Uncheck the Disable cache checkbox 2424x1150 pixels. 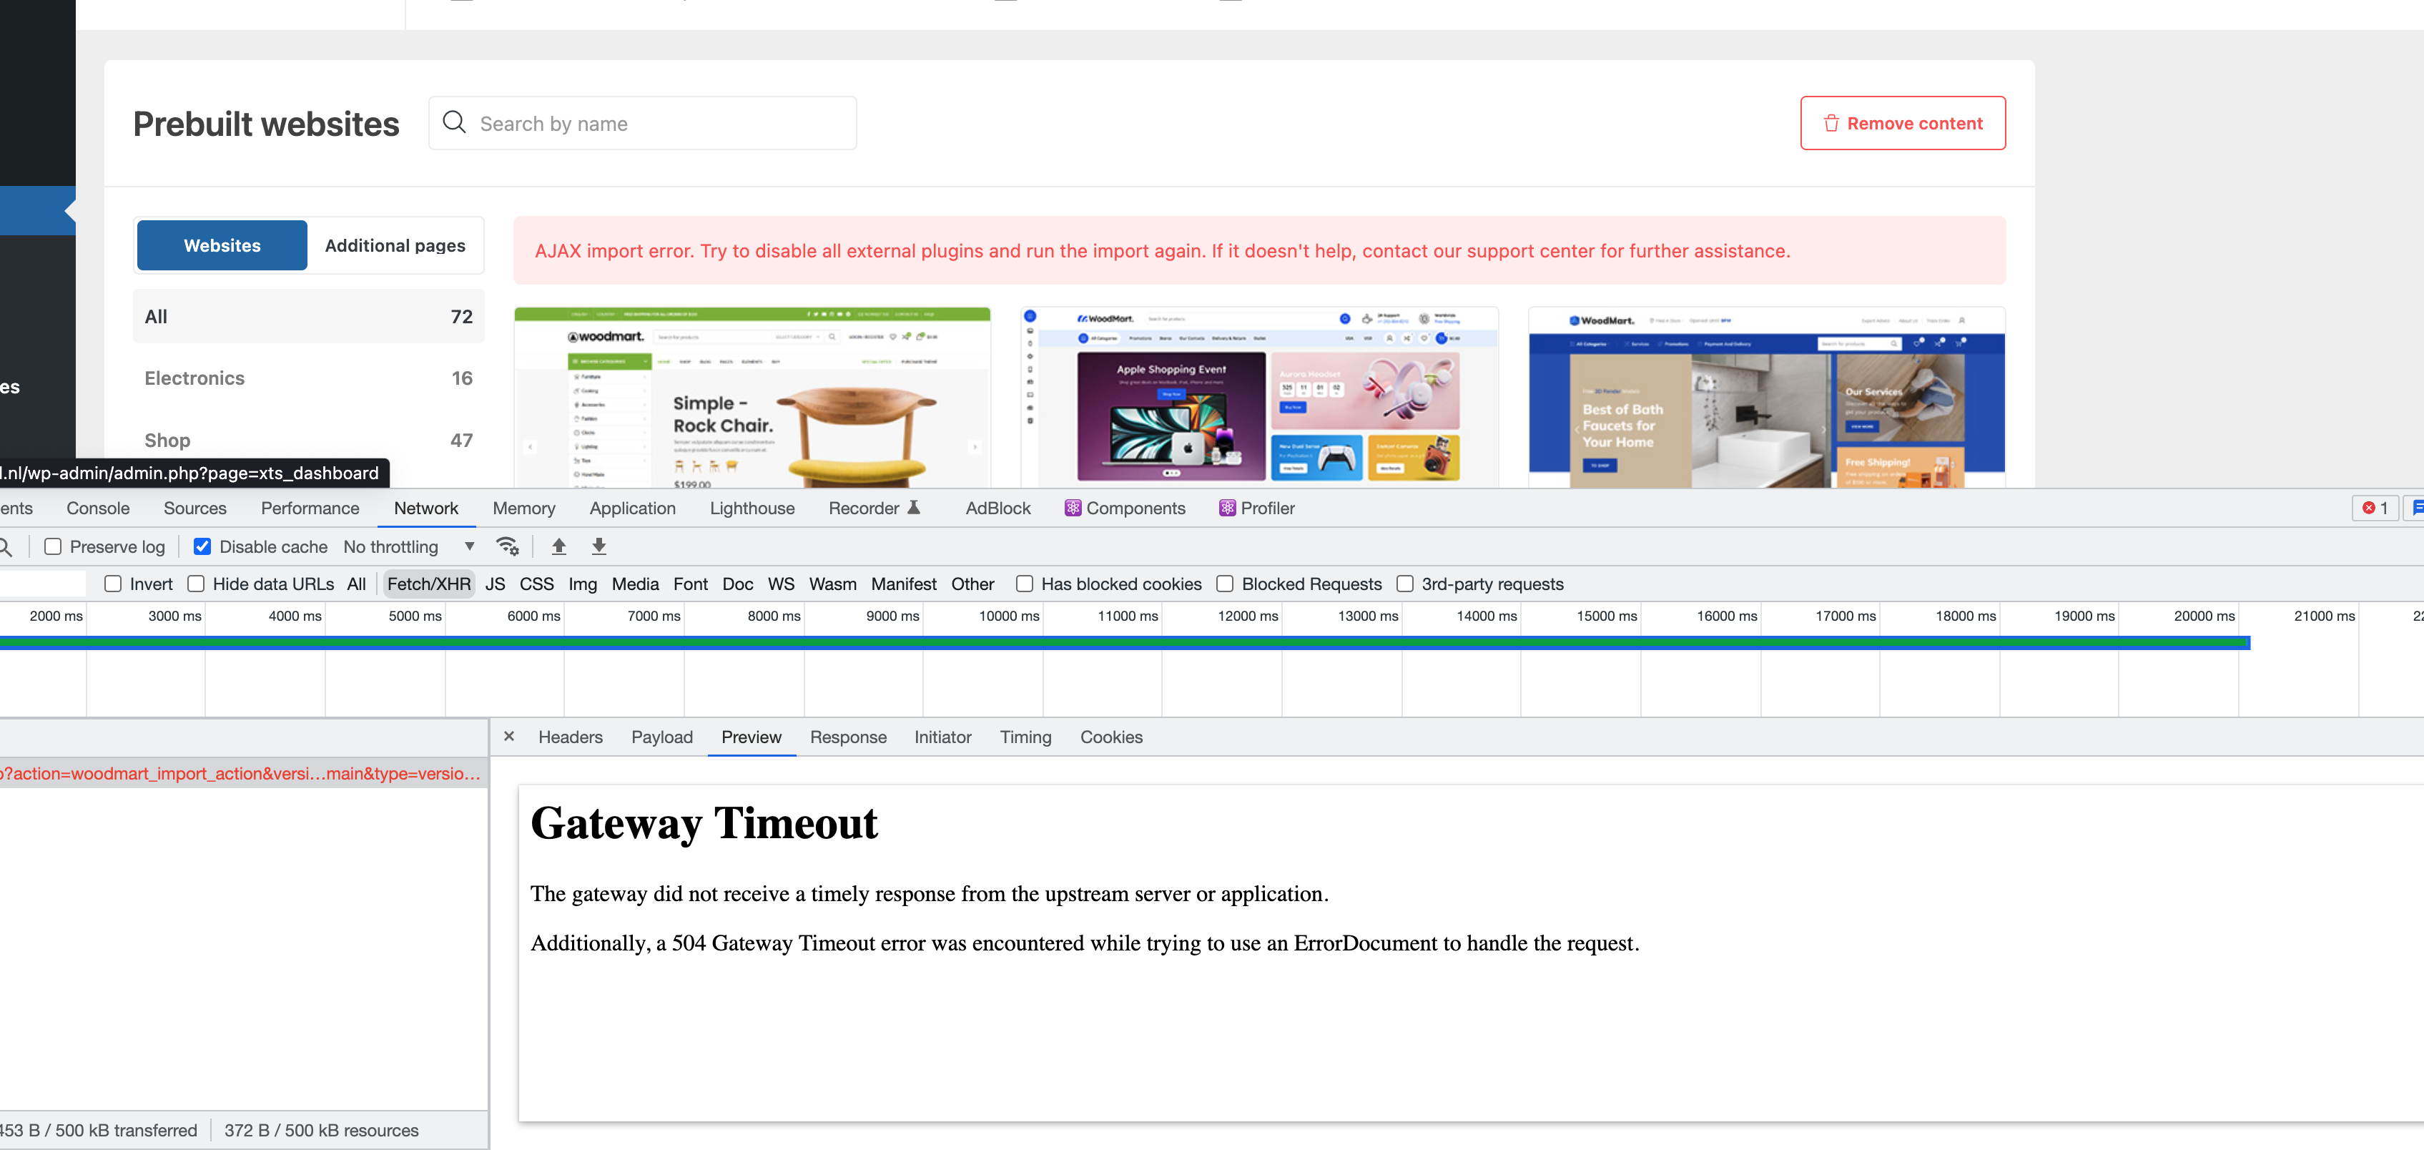(x=202, y=547)
